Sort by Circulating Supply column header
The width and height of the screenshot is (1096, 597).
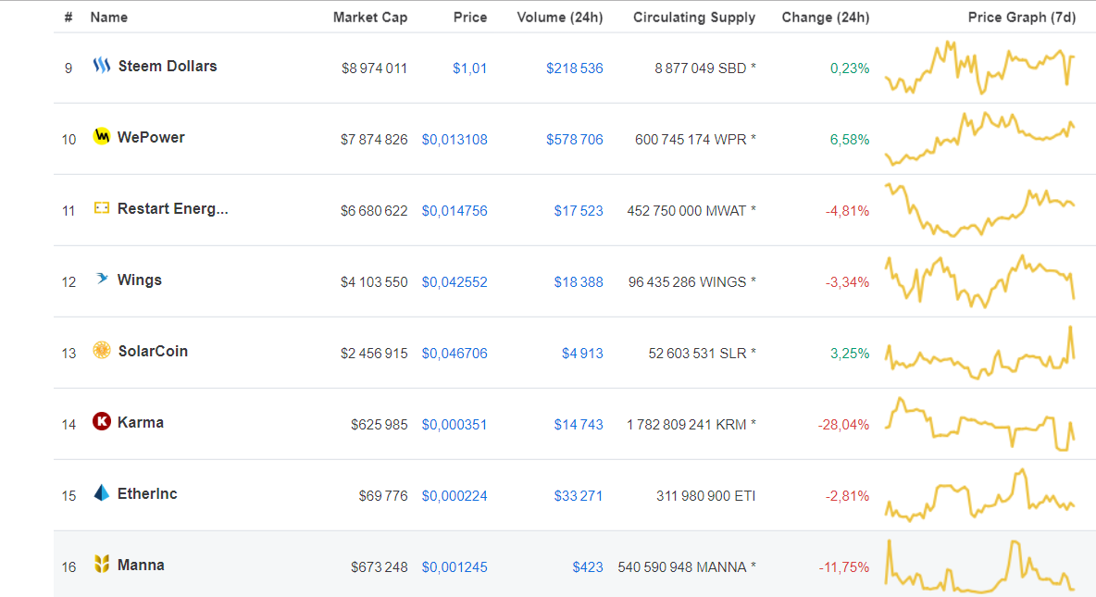coord(694,18)
